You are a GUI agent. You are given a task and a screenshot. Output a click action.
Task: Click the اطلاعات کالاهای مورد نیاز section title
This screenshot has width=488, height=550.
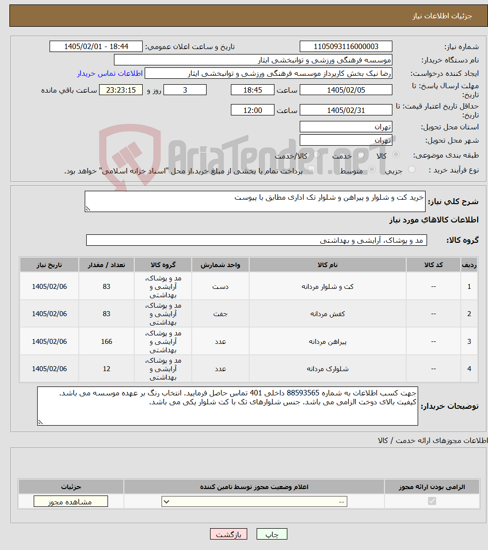434,220
